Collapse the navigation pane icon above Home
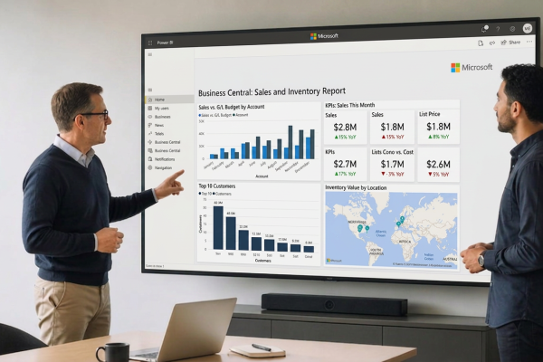This screenshot has height=362, width=543. click(x=150, y=90)
